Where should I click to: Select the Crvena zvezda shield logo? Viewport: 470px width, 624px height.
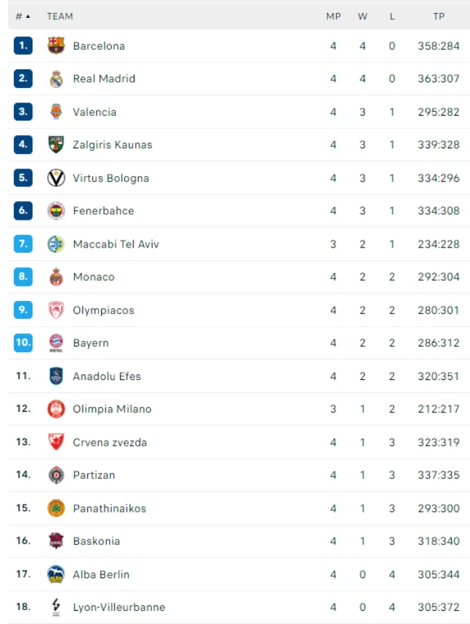(56, 442)
